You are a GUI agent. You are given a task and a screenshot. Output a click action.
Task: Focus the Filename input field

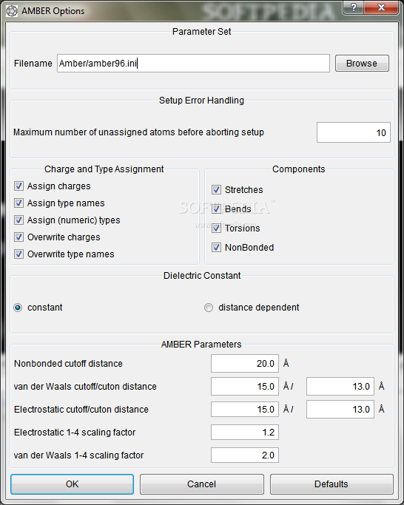(x=193, y=63)
